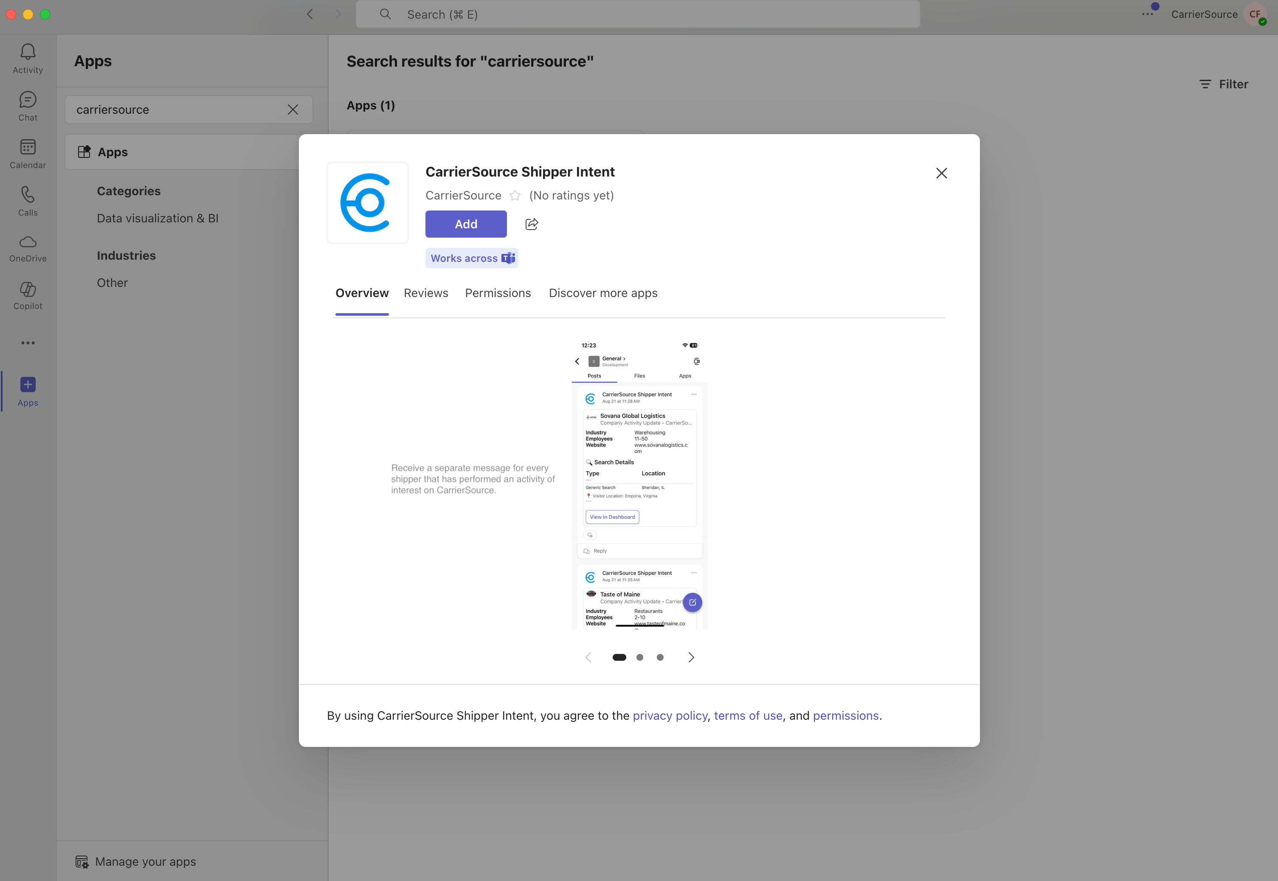Click the Works across badge
The width and height of the screenshot is (1278, 881).
472,258
